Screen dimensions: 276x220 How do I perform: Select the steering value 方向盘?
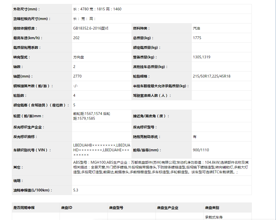(x=79, y=57)
